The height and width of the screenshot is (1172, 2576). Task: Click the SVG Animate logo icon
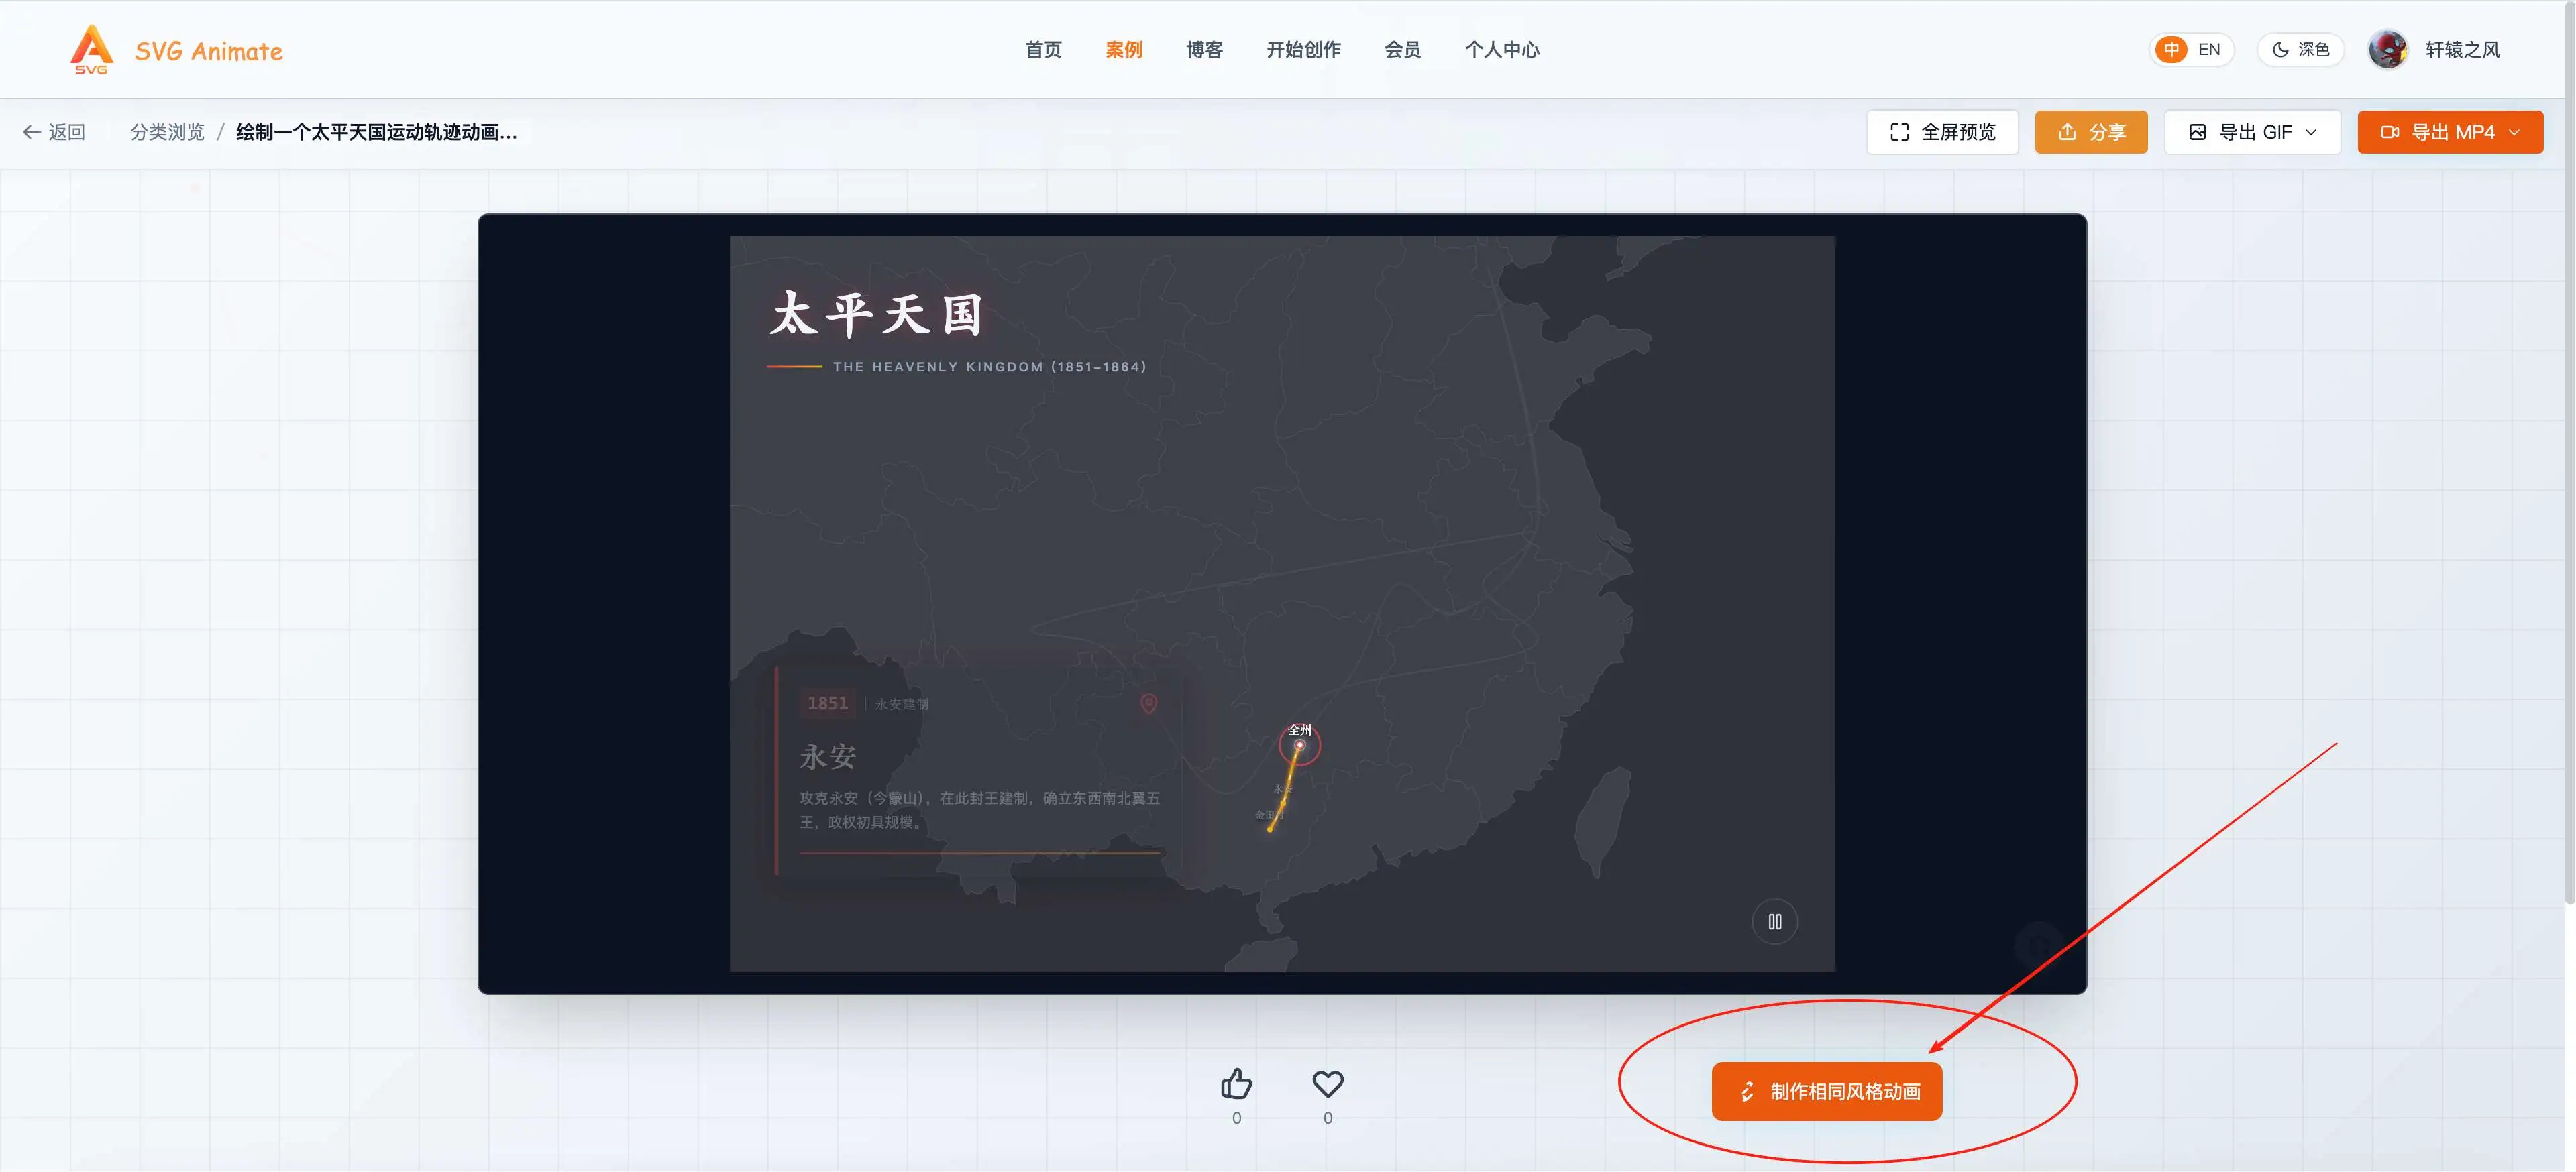pos(91,49)
